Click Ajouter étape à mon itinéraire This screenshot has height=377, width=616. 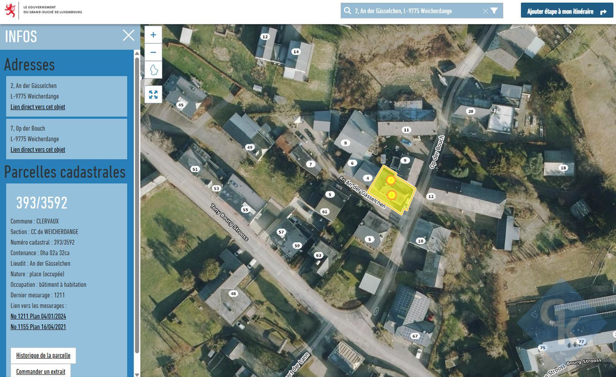tap(567, 11)
